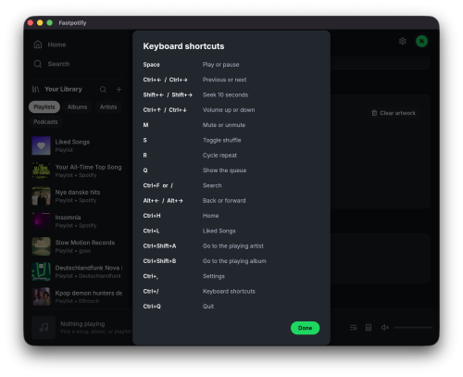The height and width of the screenshot is (377, 463).
Task: Click the Liked Songs heart thumbnail
Action: pyautogui.click(x=41, y=145)
